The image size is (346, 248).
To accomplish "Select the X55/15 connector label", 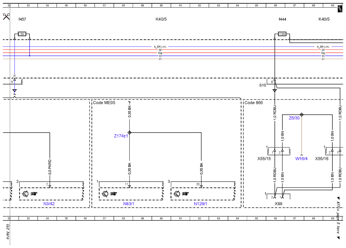I will pos(264,158).
